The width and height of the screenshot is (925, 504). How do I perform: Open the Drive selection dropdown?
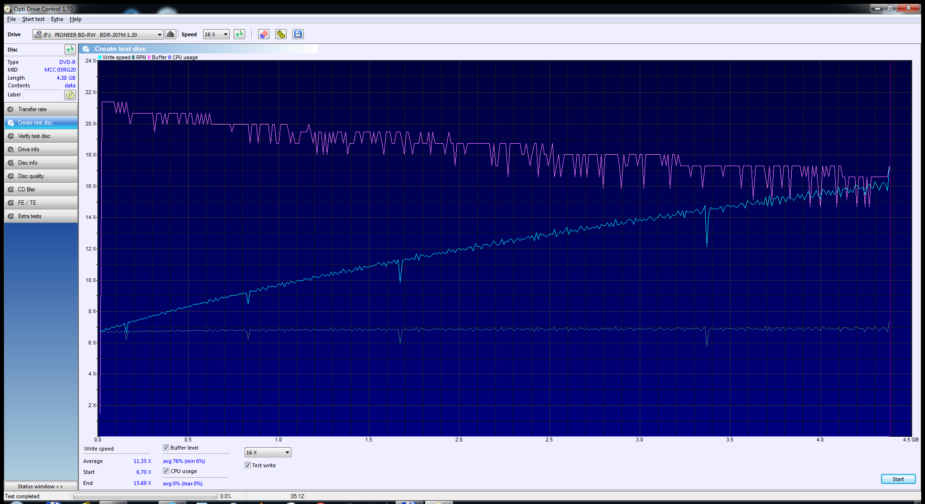pyautogui.click(x=160, y=35)
